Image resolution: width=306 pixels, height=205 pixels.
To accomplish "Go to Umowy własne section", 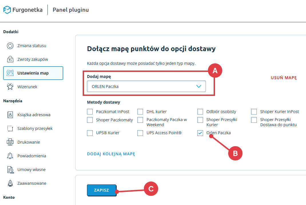I will [x=31, y=170].
